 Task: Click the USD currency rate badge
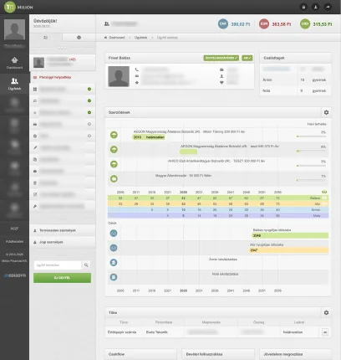point(305,24)
